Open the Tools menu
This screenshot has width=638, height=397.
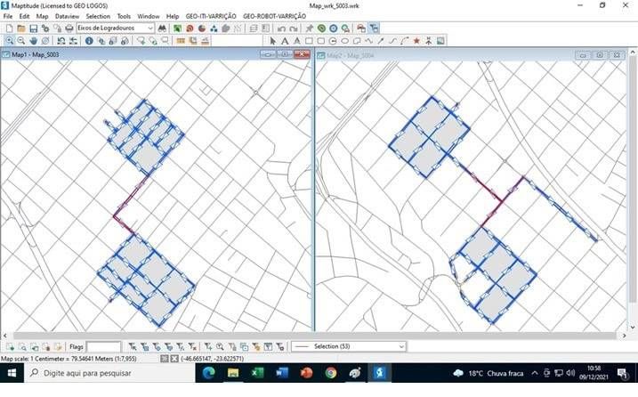[124, 16]
